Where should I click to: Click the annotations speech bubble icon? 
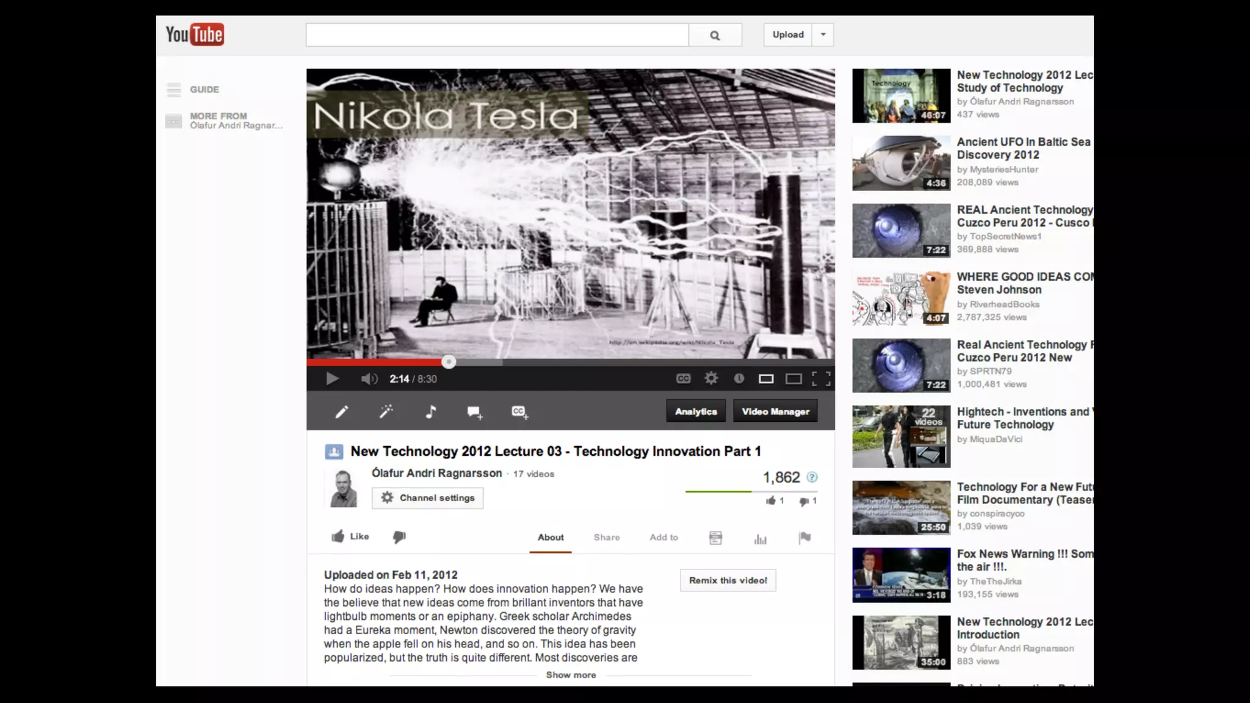(x=475, y=413)
